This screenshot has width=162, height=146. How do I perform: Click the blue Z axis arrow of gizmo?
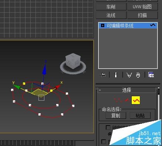click(x=44, y=69)
